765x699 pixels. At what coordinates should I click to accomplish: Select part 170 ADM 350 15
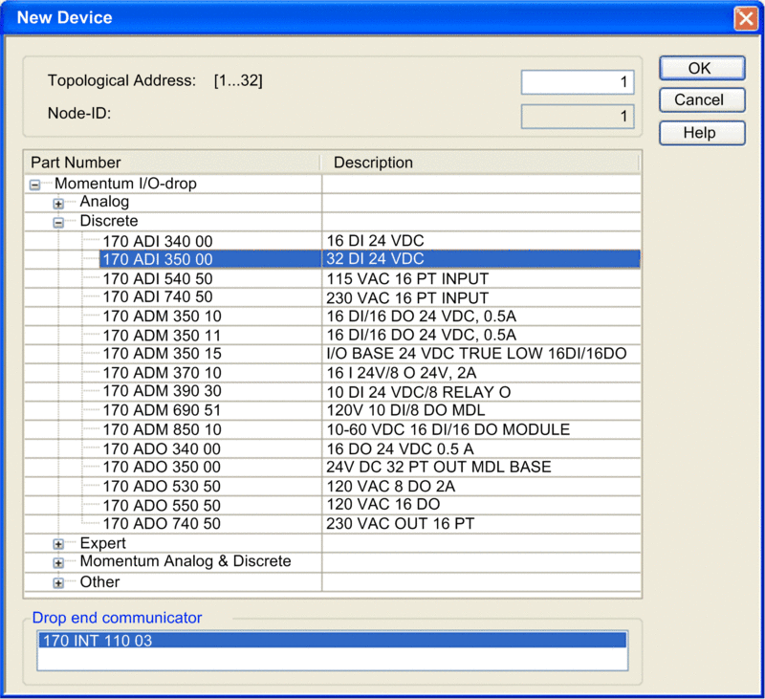tap(162, 353)
